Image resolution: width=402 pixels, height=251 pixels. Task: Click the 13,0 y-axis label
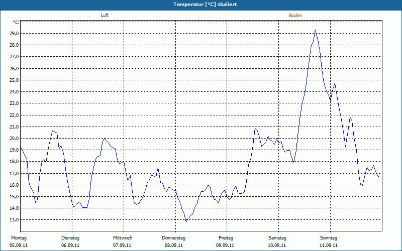click(14, 220)
